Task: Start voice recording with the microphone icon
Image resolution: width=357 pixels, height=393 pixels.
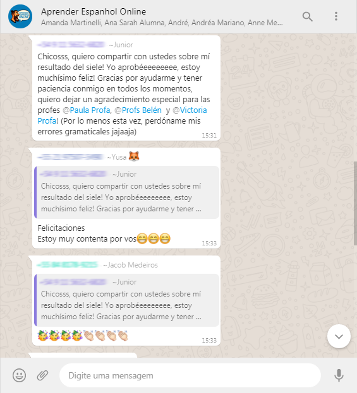Action: point(339,375)
